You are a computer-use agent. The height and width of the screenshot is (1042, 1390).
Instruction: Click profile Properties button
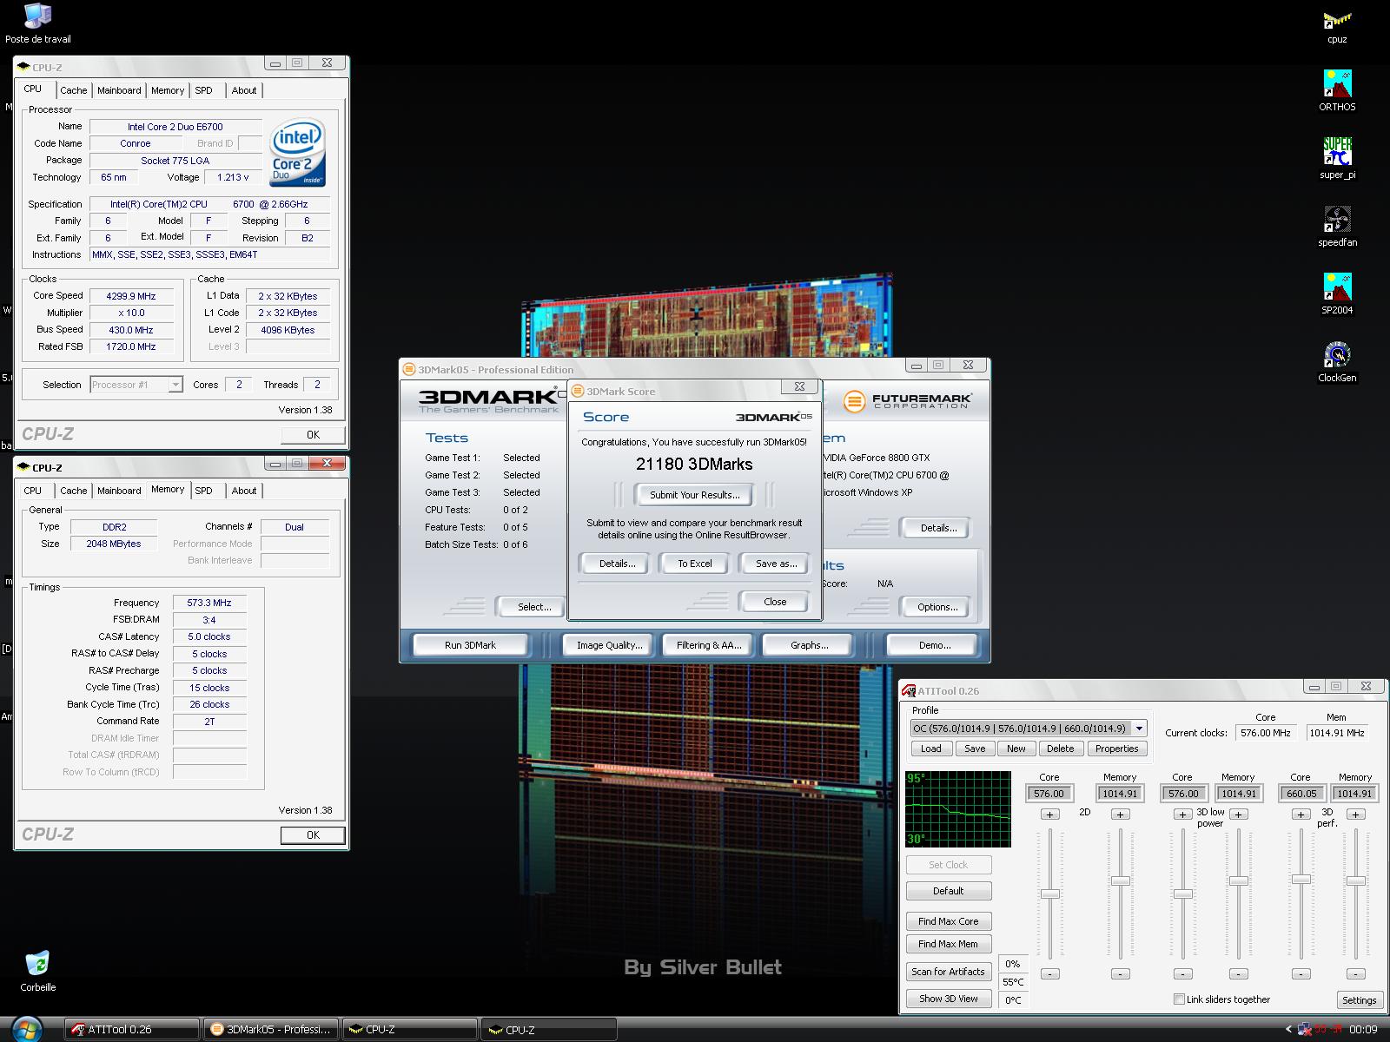tap(1116, 749)
